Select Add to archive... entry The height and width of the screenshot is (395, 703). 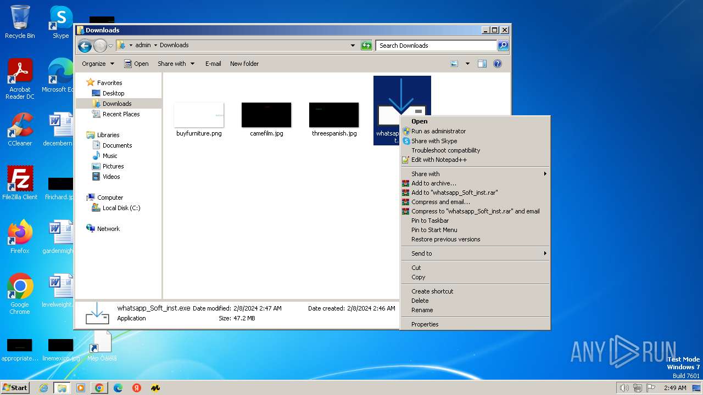click(x=475, y=183)
